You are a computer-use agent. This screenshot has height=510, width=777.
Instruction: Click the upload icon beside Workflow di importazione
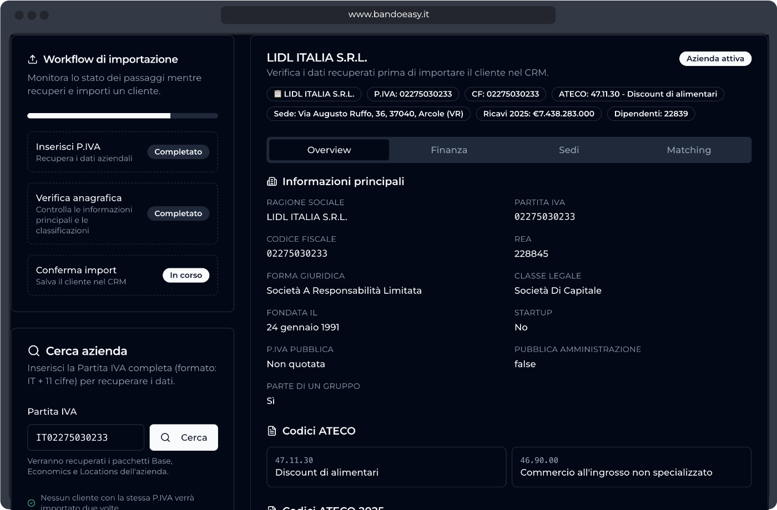[33, 59]
